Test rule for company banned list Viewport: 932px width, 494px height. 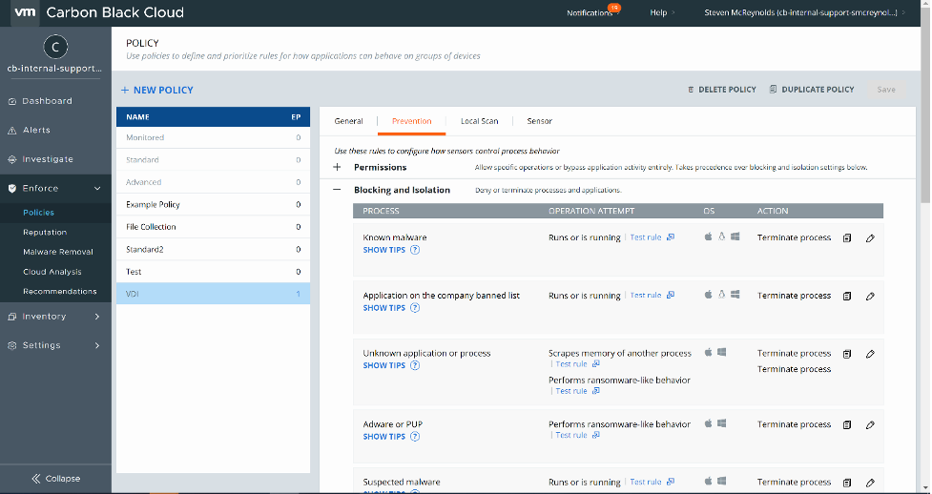pos(652,296)
